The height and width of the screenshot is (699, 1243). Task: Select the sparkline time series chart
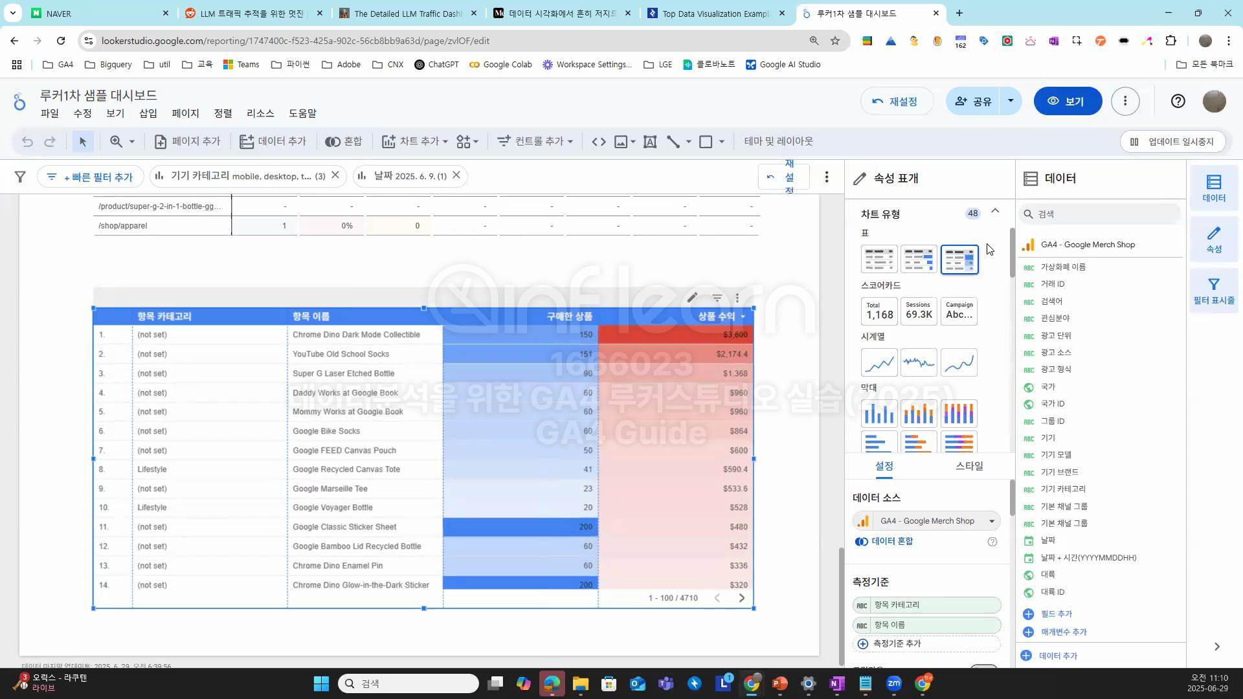(x=919, y=362)
